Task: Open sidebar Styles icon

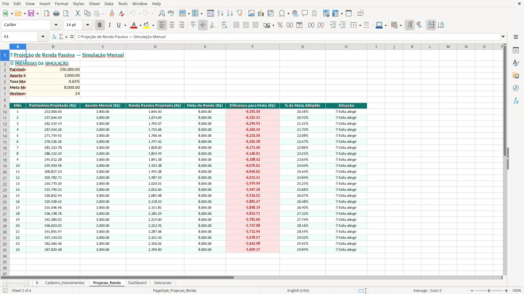Action: pyautogui.click(x=516, y=63)
